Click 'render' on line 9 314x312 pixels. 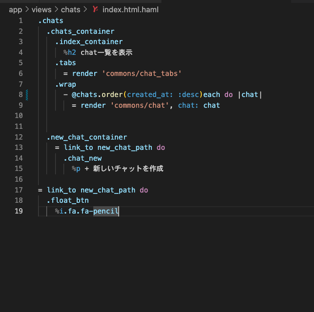pyautogui.click(x=93, y=105)
